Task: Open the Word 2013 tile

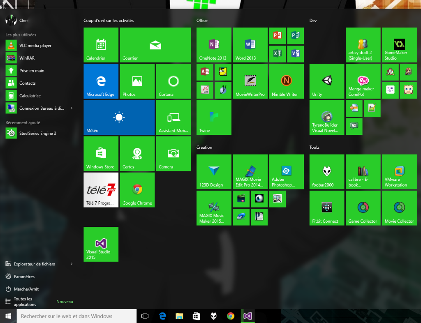Action: click(x=250, y=45)
